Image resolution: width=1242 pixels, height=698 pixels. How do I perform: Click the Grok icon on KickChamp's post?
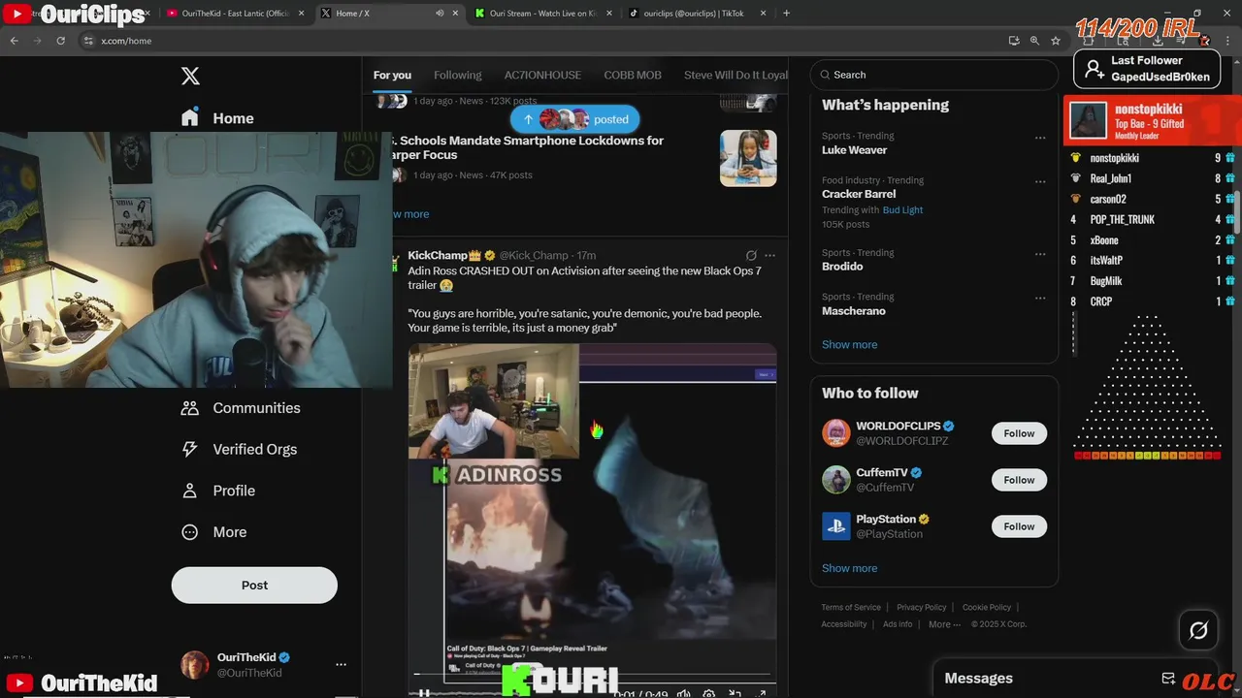(x=750, y=256)
